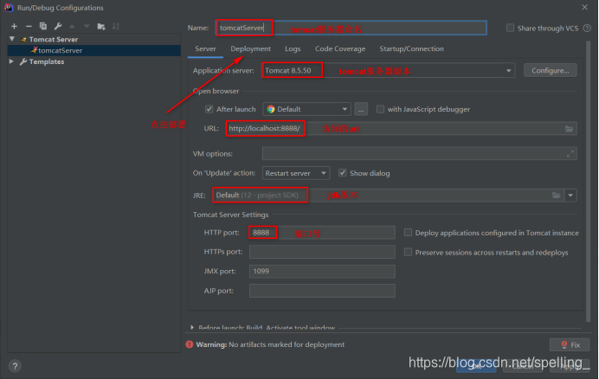Click the Configure... button
This screenshot has width=599, height=379.
pos(551,71)
